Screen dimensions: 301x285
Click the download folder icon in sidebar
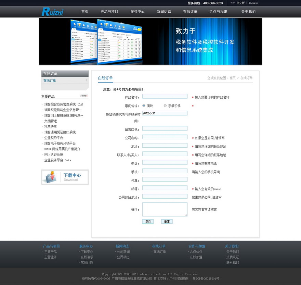[50, 177]
